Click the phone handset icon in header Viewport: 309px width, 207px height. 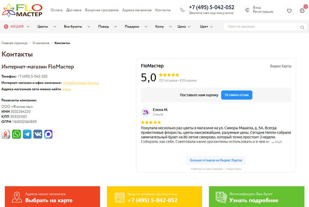[182, 10]
